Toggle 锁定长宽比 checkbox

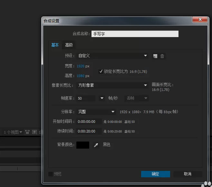click(101, 71)
